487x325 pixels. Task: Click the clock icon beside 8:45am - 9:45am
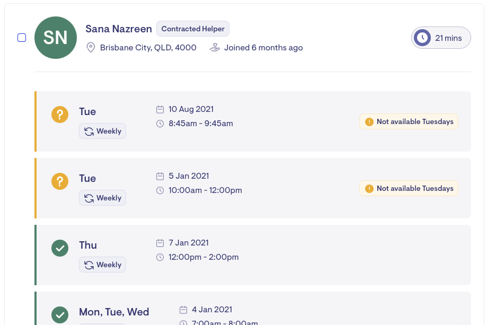[x=160, y=124]
